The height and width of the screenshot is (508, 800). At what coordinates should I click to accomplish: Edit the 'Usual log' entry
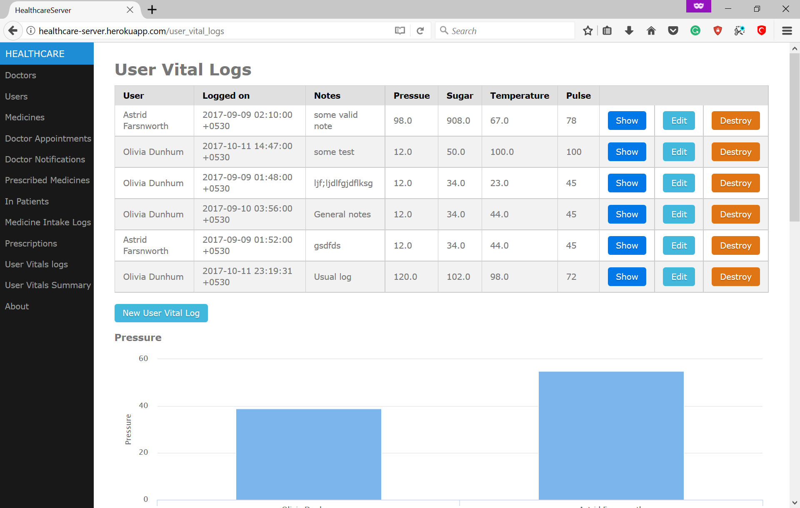(678, 276)
